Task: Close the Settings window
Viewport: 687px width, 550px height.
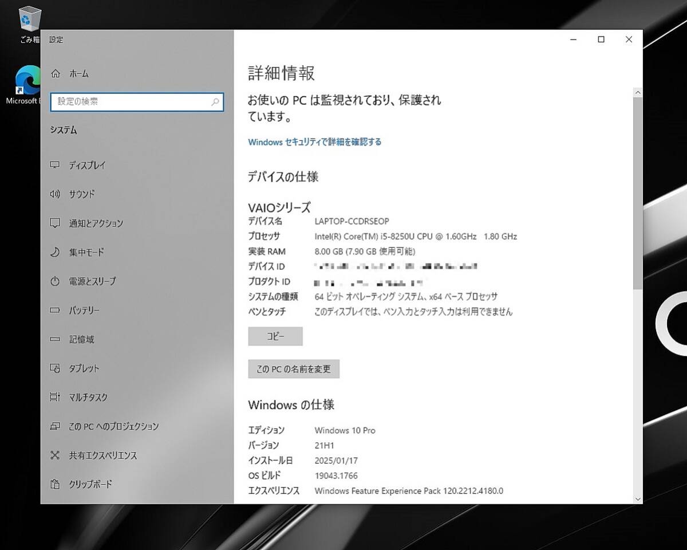Action: (x=629, y=40)
